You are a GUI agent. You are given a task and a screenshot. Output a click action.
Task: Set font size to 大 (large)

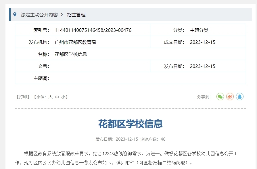coord(50,97)
